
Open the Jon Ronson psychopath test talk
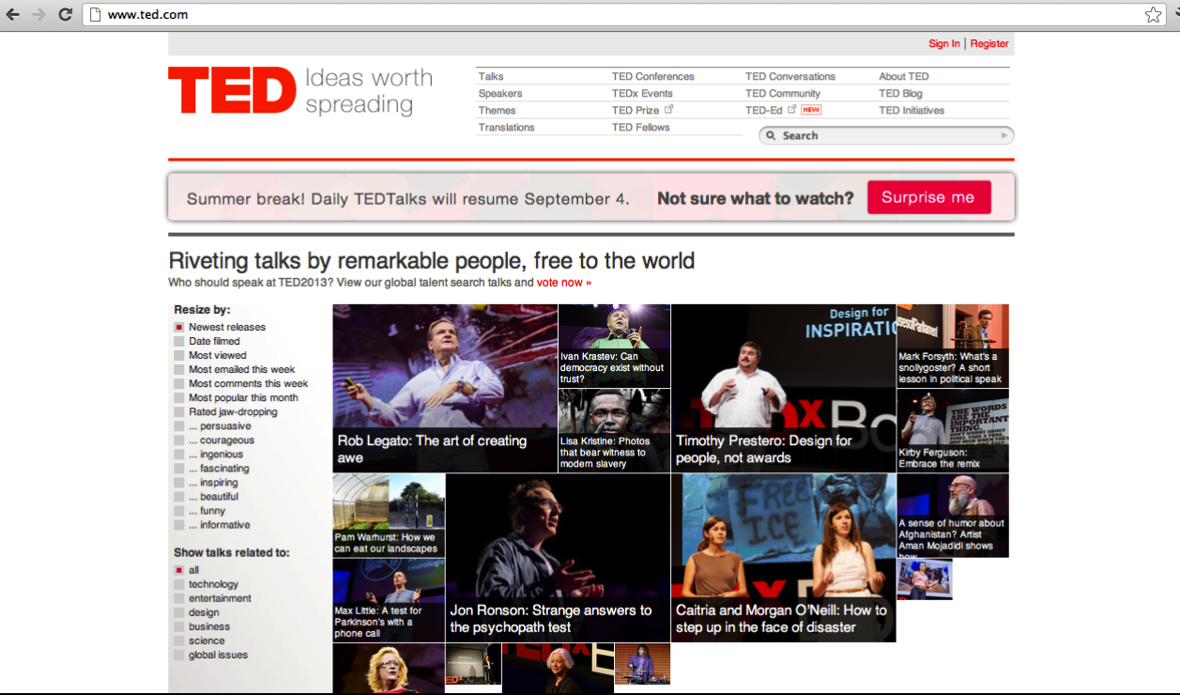point(558,557)
